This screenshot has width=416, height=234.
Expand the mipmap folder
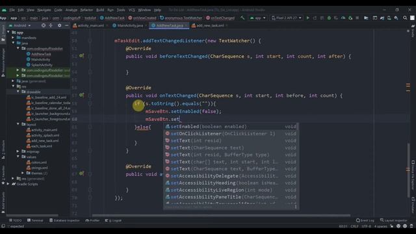pos(18,151)
